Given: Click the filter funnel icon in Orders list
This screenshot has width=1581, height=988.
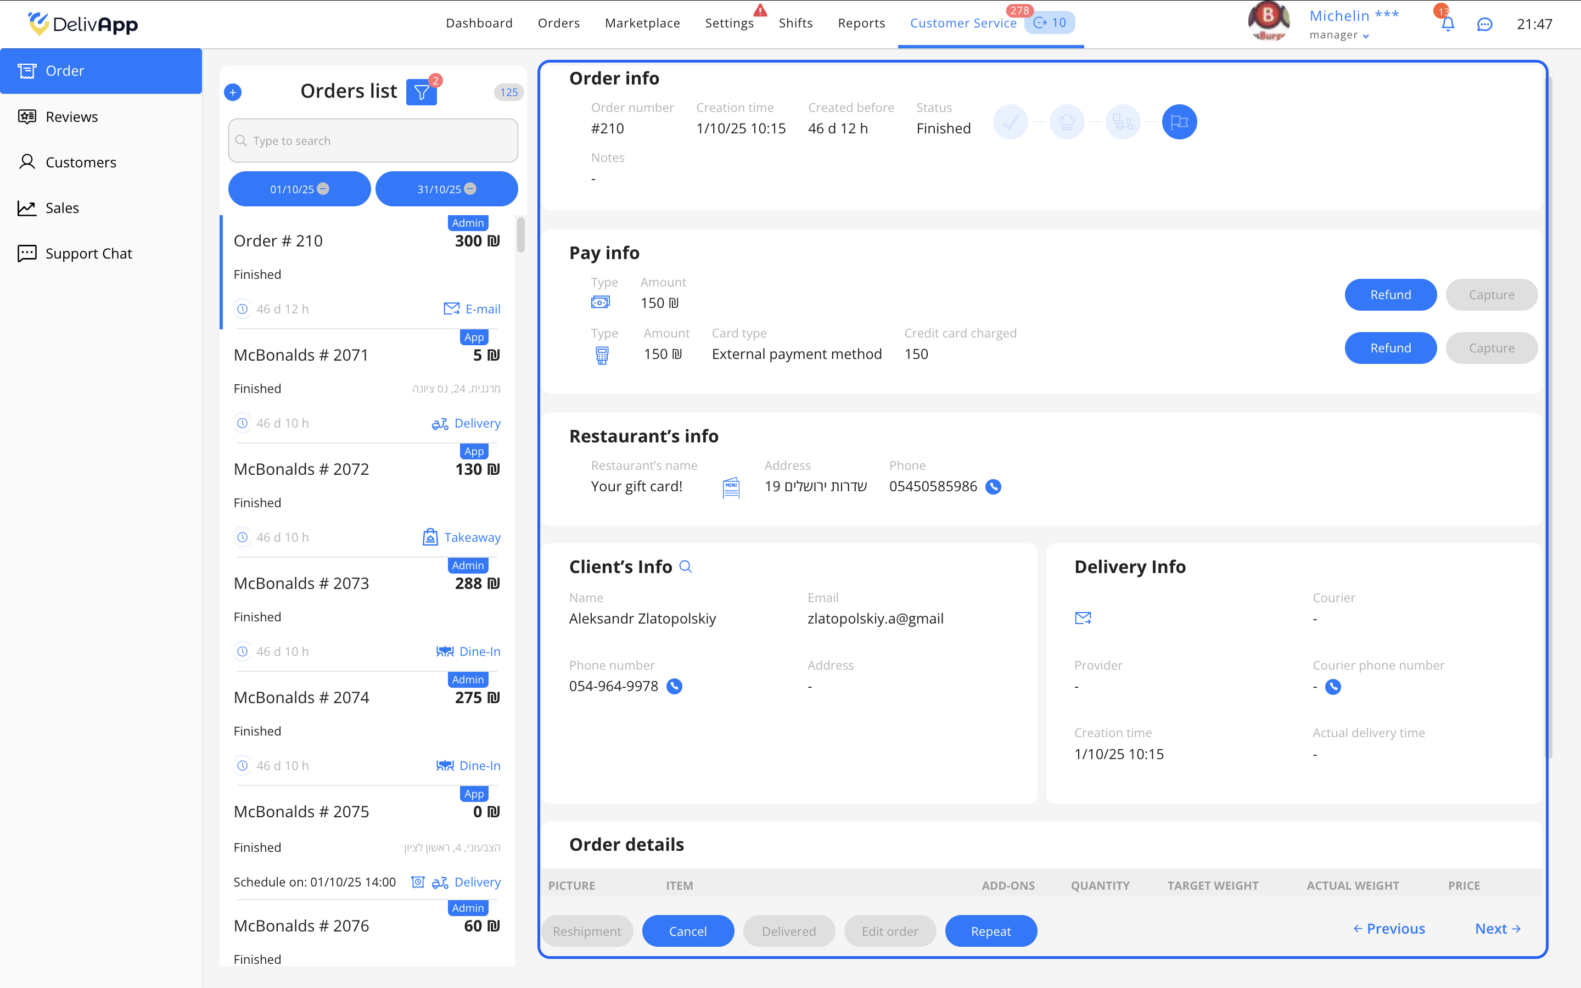Looking at the screenshot, I should (x=422, y=92).
